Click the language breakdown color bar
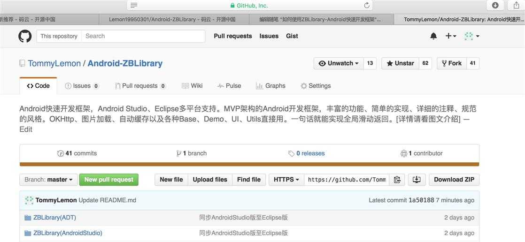Viewport: 525px width, 242px height. tap(249, 164)
